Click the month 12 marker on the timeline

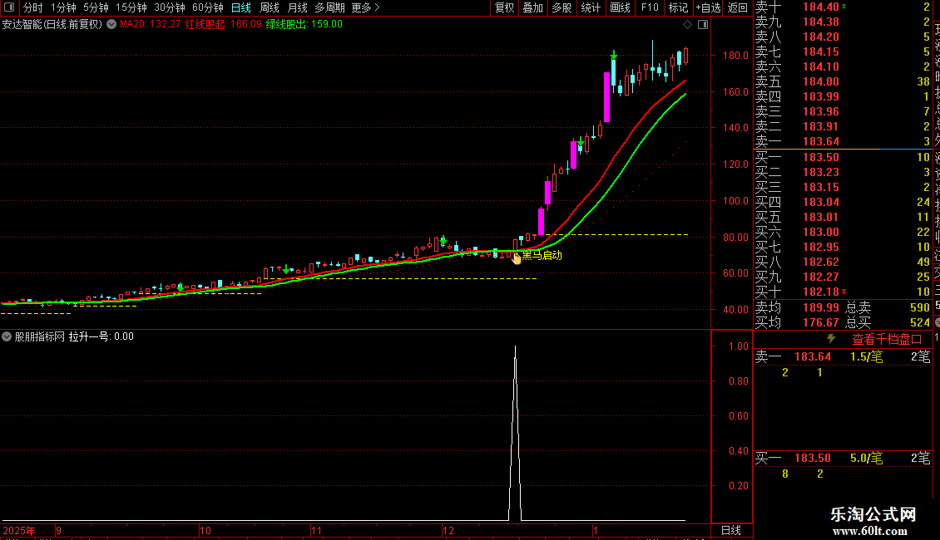(448, 530)
